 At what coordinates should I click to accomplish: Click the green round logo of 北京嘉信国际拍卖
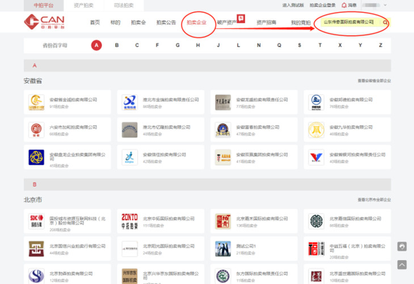[316, 221]
